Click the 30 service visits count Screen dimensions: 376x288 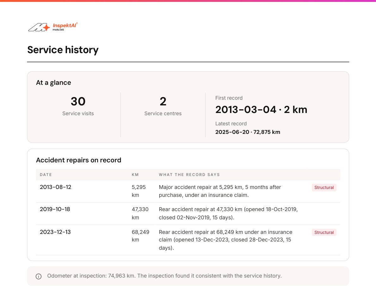78,101
